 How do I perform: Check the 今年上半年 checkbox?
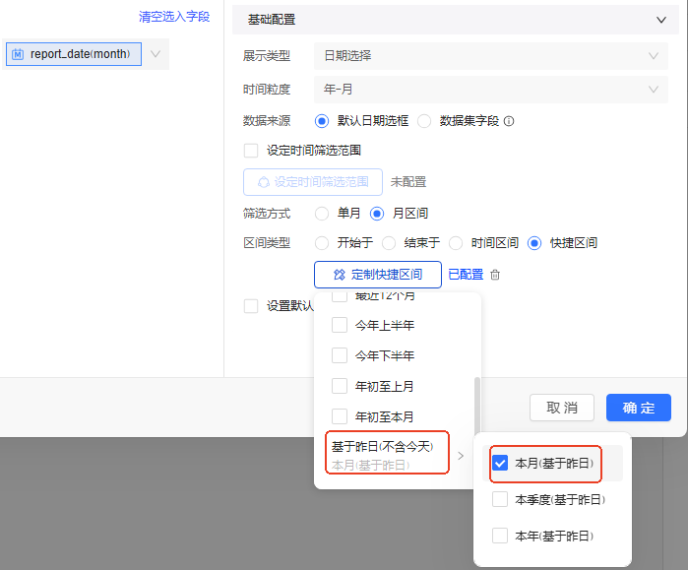tap(340, 325)
